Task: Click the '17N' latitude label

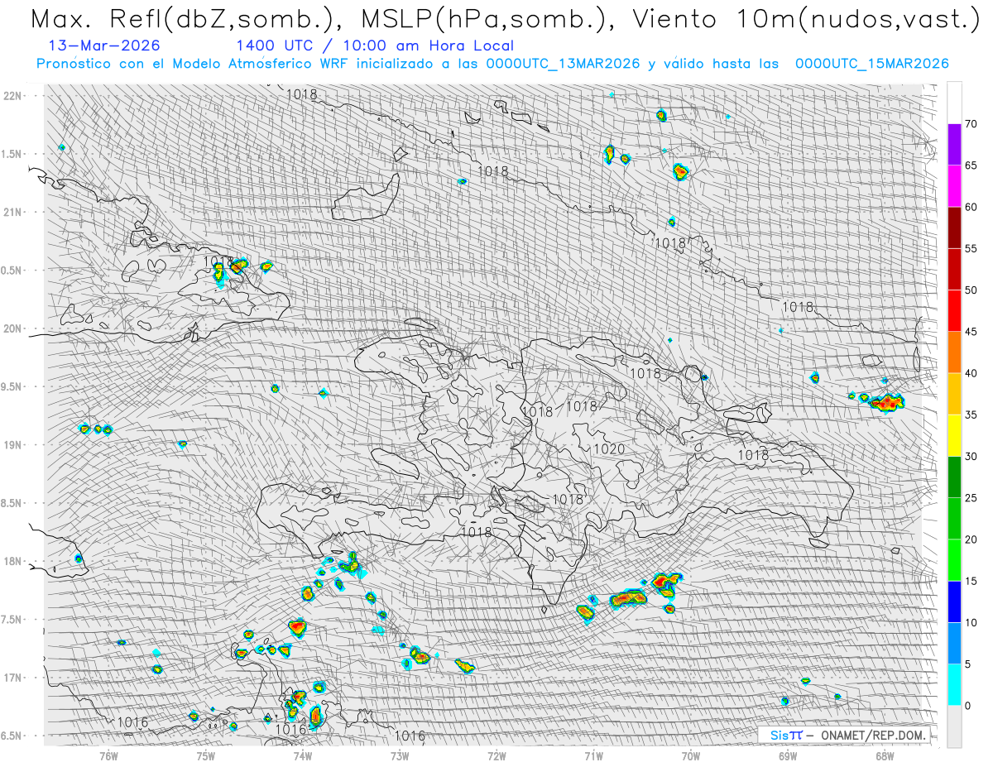Action: (14, 678)
